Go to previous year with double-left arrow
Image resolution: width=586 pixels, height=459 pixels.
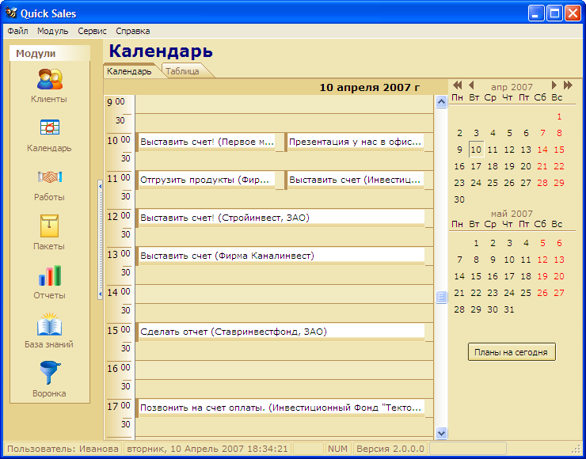pyautogui.click(x=458, y=85)
